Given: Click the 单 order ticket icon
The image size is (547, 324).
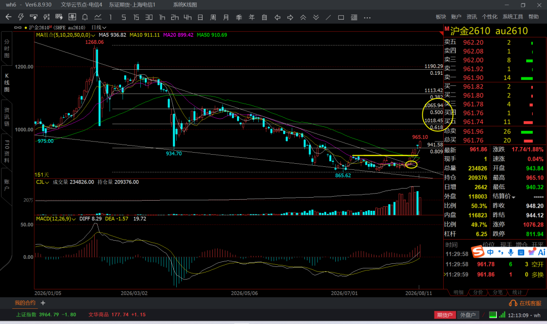Looking at the screenshot, I should pyautogui.click(x=72, y=17).
